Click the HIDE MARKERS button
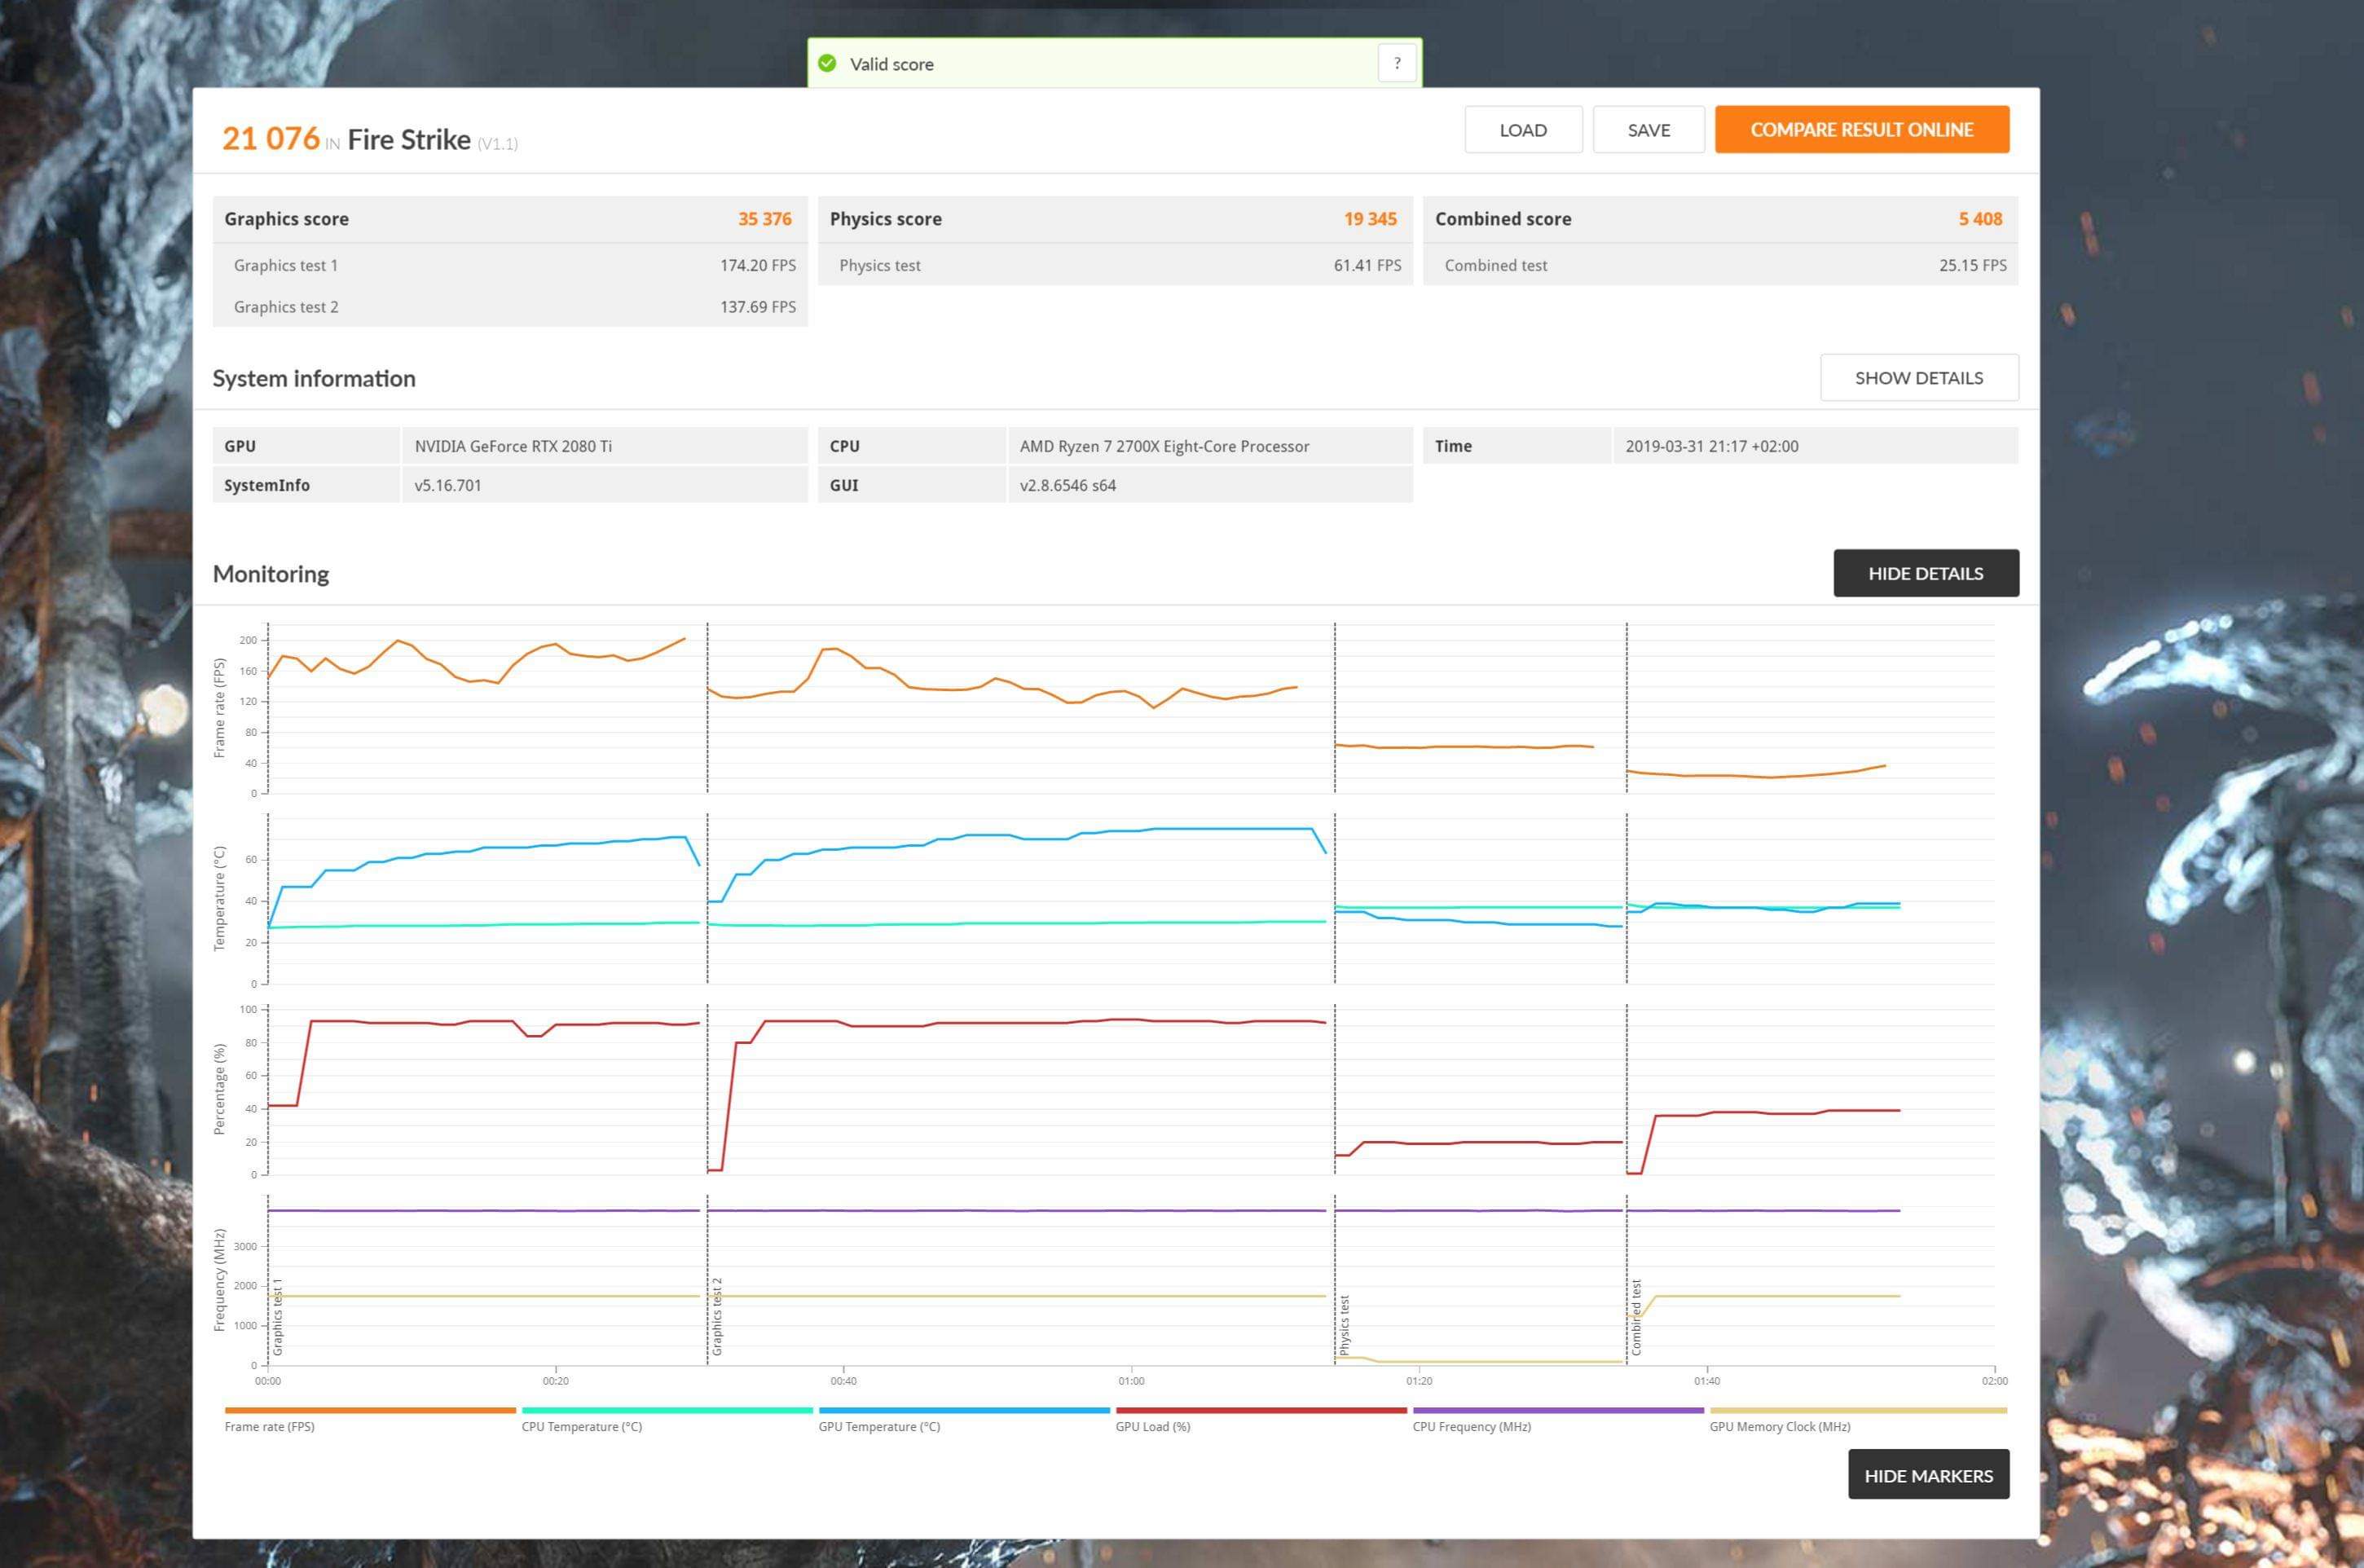The width and height of the screenshot is (2364, 1568). 1928,1475
